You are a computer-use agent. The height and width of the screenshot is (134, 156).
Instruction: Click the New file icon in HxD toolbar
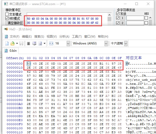(7, 43)
